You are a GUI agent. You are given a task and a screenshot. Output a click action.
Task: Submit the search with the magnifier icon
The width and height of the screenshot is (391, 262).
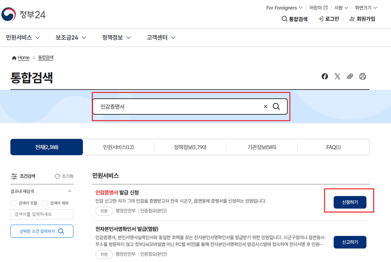(x=276, y=106)
